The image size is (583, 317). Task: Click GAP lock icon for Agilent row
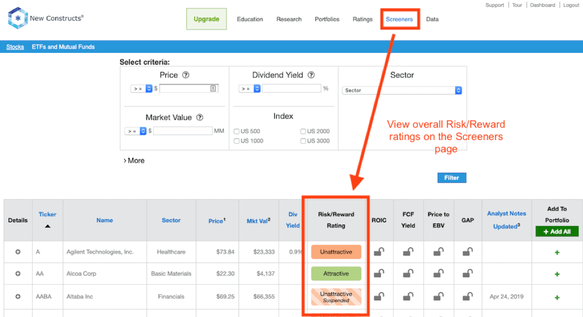pyautogui.click(x=468, y=252)
